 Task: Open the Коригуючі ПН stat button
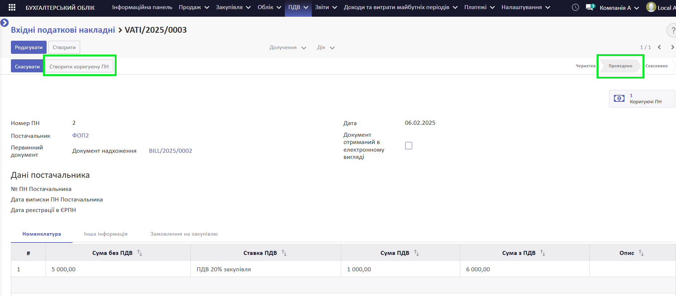642,99
